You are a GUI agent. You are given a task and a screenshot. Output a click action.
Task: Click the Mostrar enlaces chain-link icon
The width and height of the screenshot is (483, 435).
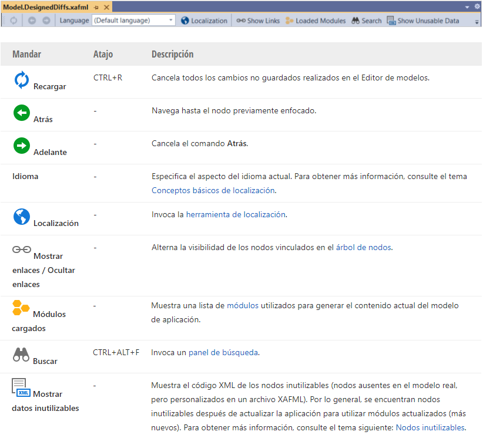coord(21,249)
